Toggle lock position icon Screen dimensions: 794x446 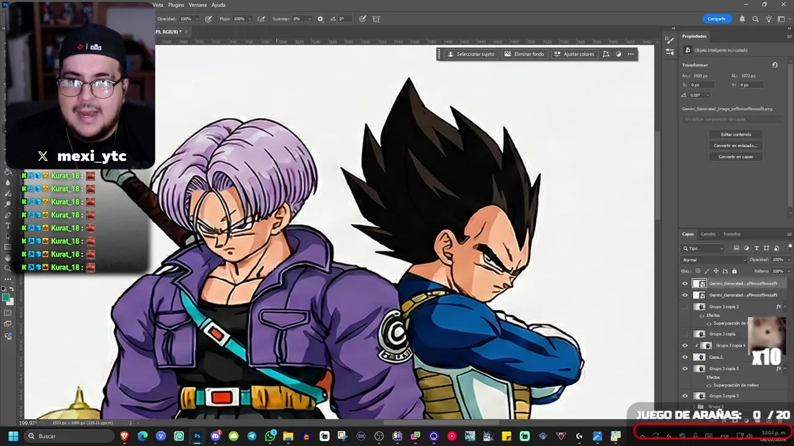[x=716, y=271]
